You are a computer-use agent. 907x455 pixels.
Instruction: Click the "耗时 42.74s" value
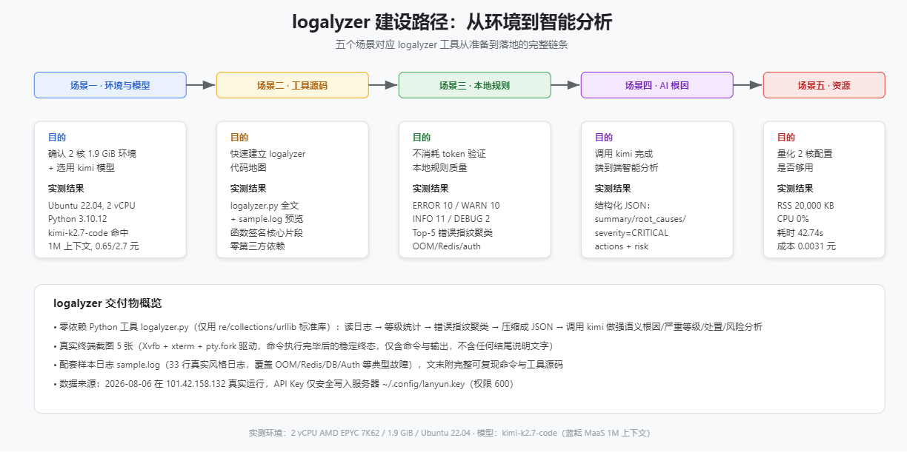click(802, 232)
